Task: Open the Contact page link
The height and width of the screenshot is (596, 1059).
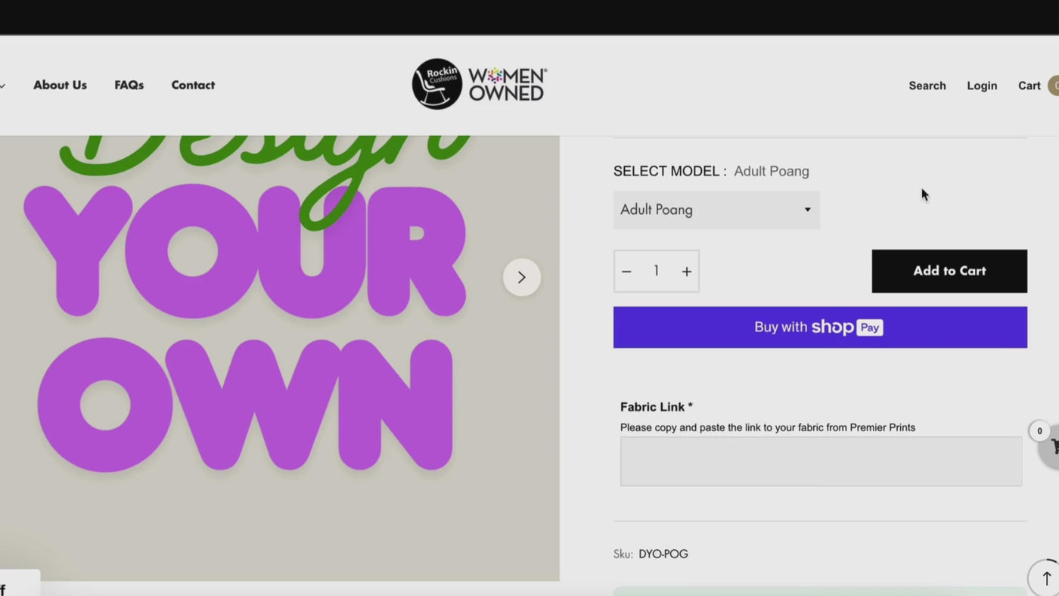Action: point(193,85)
